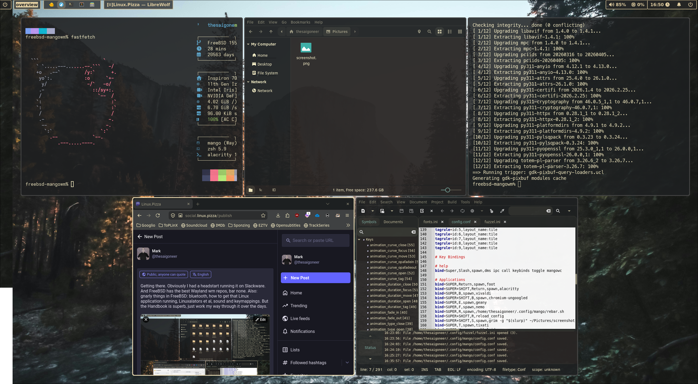
Task: Switch Nemo to compact view
Action: point(460,32)
